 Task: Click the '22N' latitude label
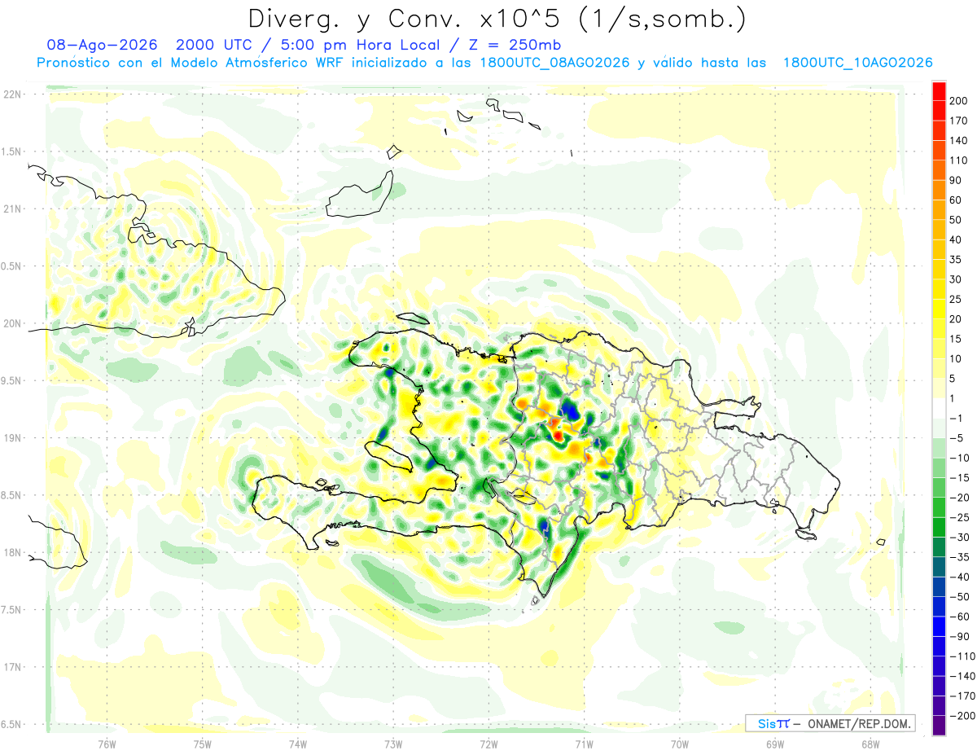pyautogui.click(x=11, y=94)
